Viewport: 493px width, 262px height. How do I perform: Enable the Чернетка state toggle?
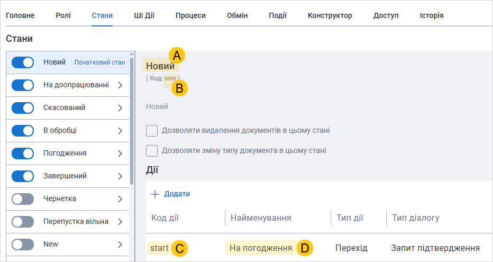(x=23, y=199)
